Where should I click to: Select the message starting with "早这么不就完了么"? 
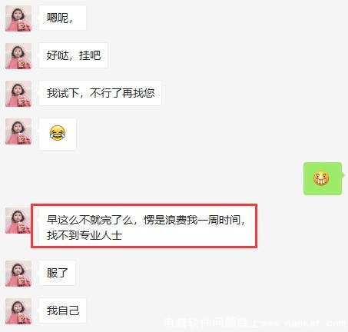146,227
